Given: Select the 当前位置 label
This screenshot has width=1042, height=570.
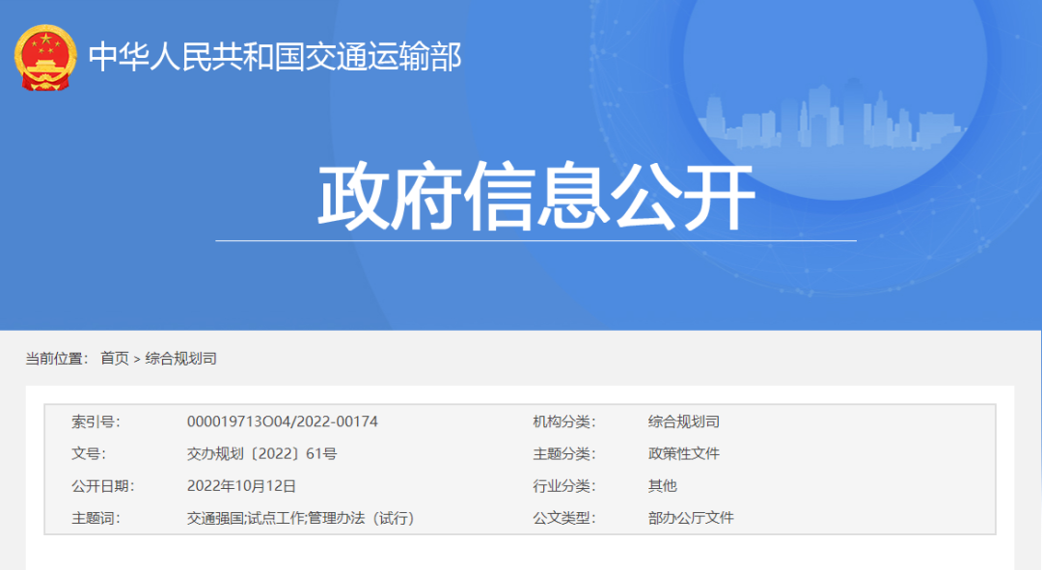Looking at the screenshot, I should (x=57, y=359).
